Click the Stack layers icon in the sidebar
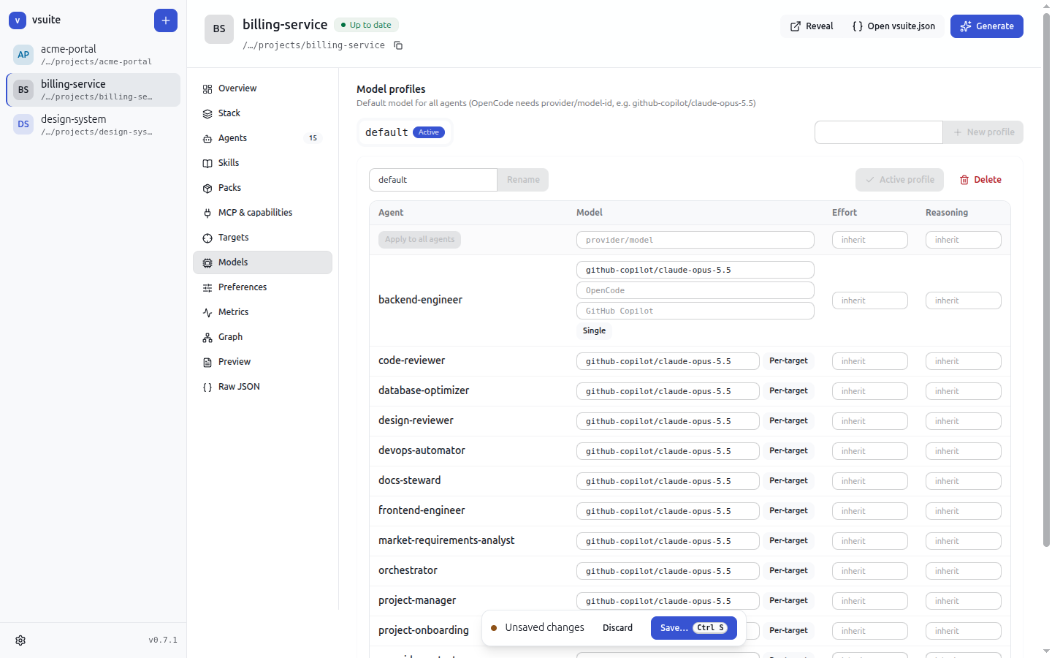Screen dimensions: 1052x658 pos(207,113)
